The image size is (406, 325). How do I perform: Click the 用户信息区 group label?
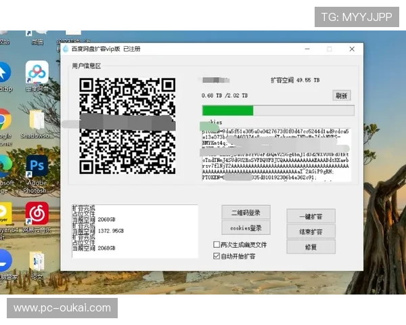coord(86,66)
